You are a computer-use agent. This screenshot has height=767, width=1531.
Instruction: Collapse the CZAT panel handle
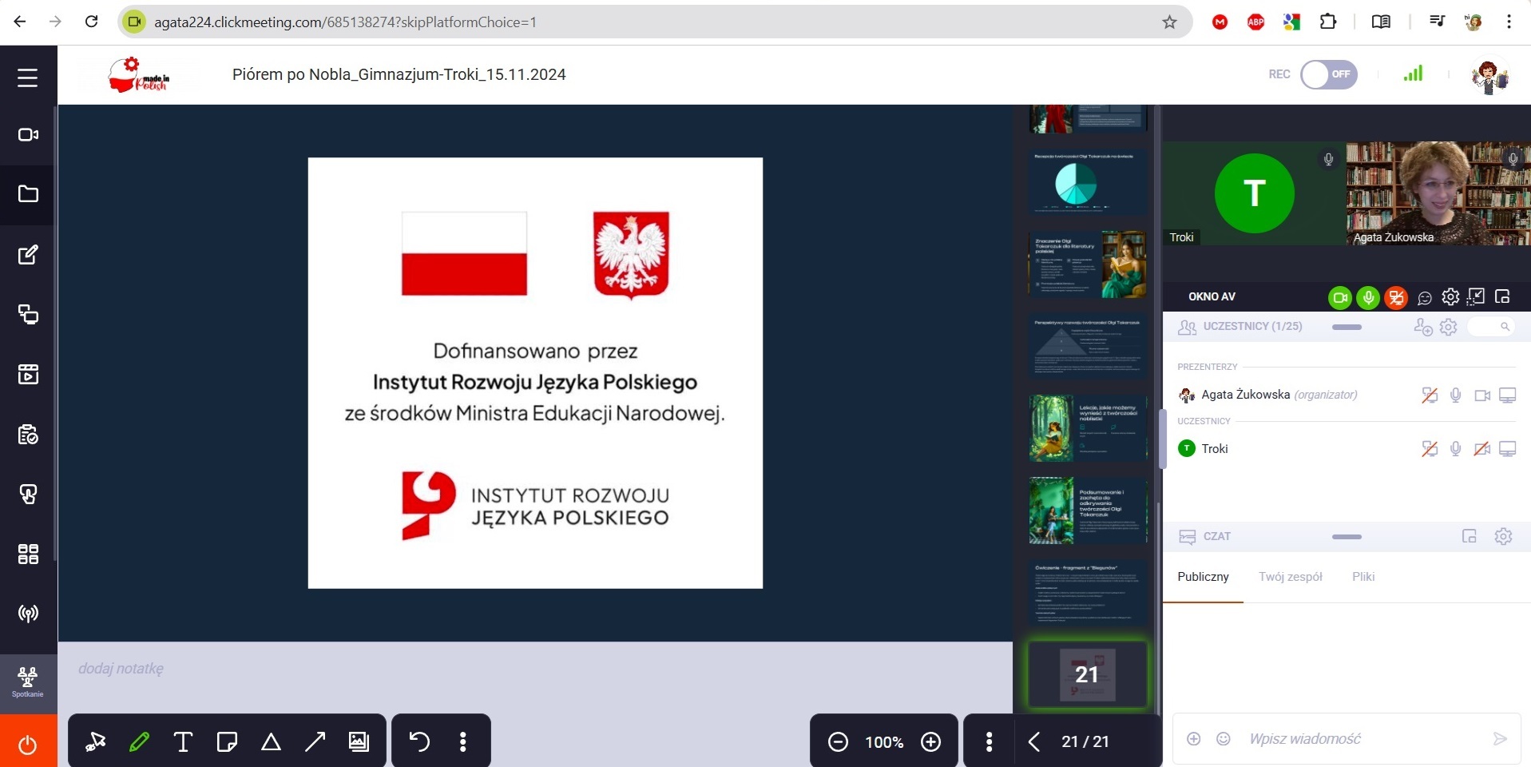coord(1347,537)
